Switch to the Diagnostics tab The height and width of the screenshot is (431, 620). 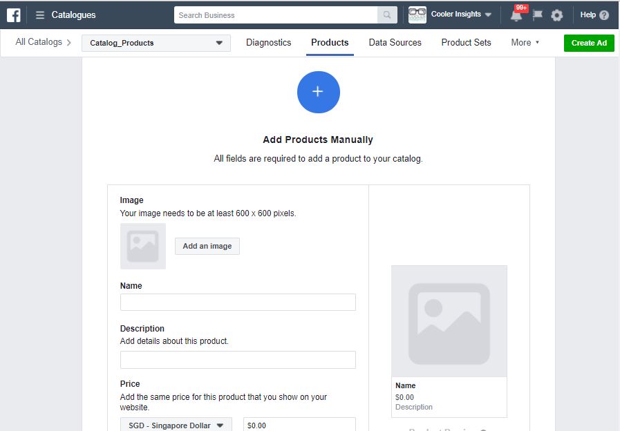point(268,42)
